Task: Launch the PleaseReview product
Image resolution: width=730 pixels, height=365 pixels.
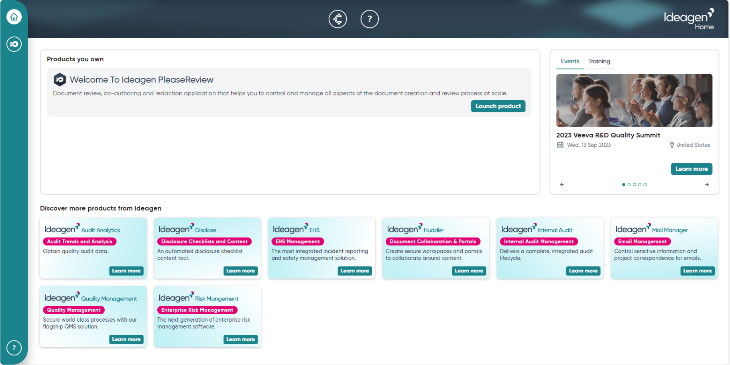Action: click(498, 106)
